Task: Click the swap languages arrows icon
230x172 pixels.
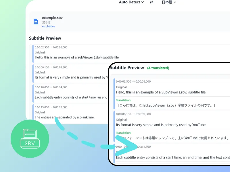Action: 152,2
